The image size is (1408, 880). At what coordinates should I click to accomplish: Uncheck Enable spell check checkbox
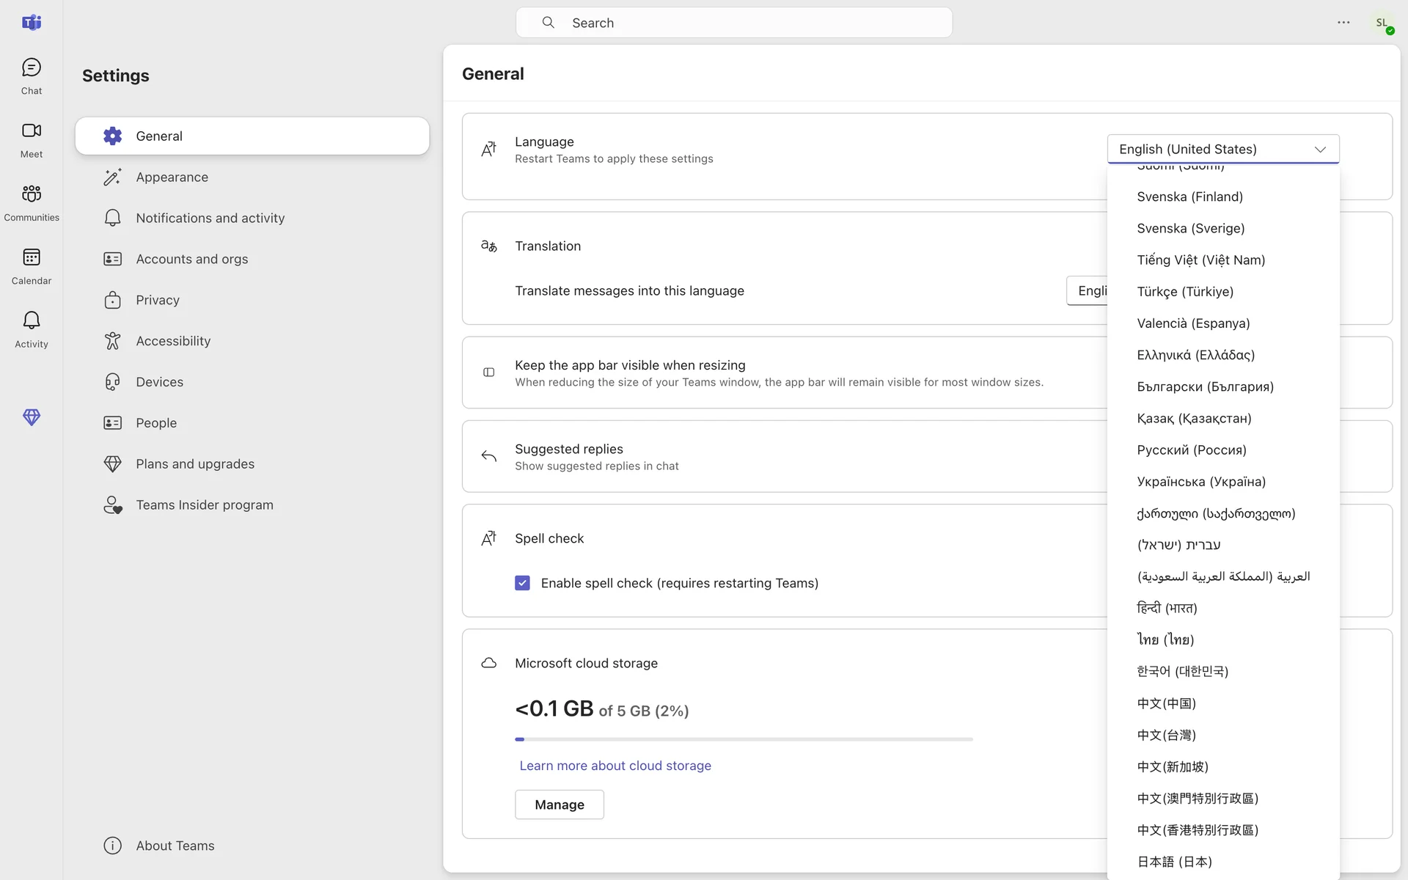pyautogui.click(x=522, y=583)
